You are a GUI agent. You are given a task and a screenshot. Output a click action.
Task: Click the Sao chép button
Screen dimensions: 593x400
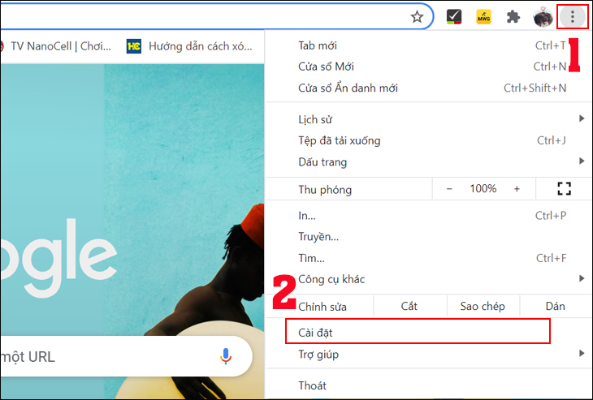(483, 306)
